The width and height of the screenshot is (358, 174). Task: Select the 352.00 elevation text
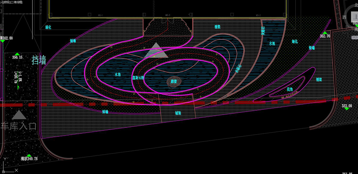[x=7, y=38]
